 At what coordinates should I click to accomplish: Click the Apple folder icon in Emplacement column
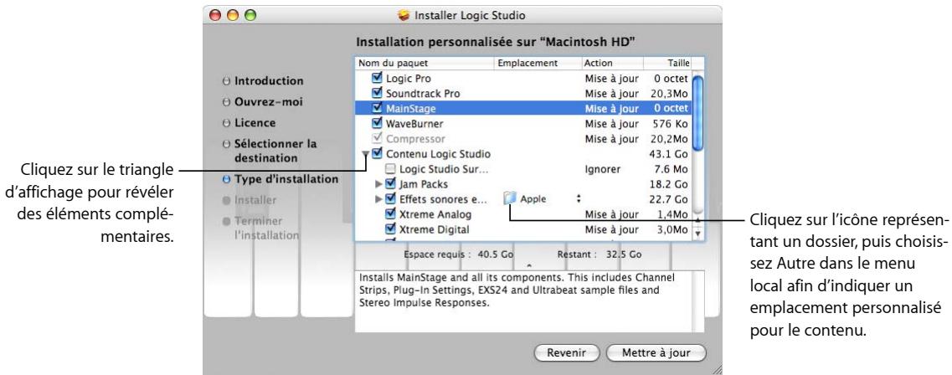click(x=510, y=198)
